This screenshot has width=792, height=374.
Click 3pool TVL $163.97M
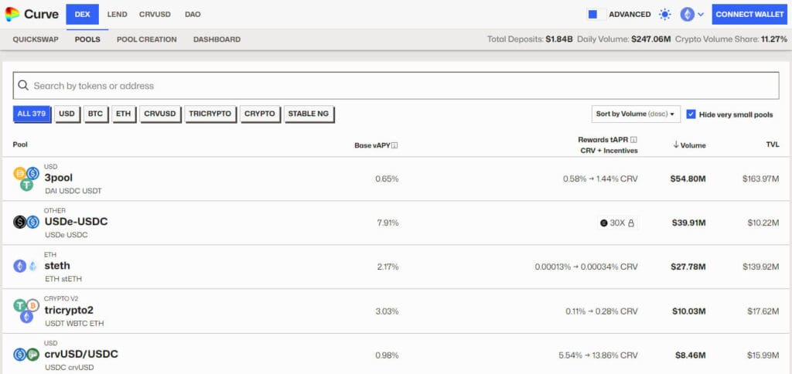click(x=761, y=178)
